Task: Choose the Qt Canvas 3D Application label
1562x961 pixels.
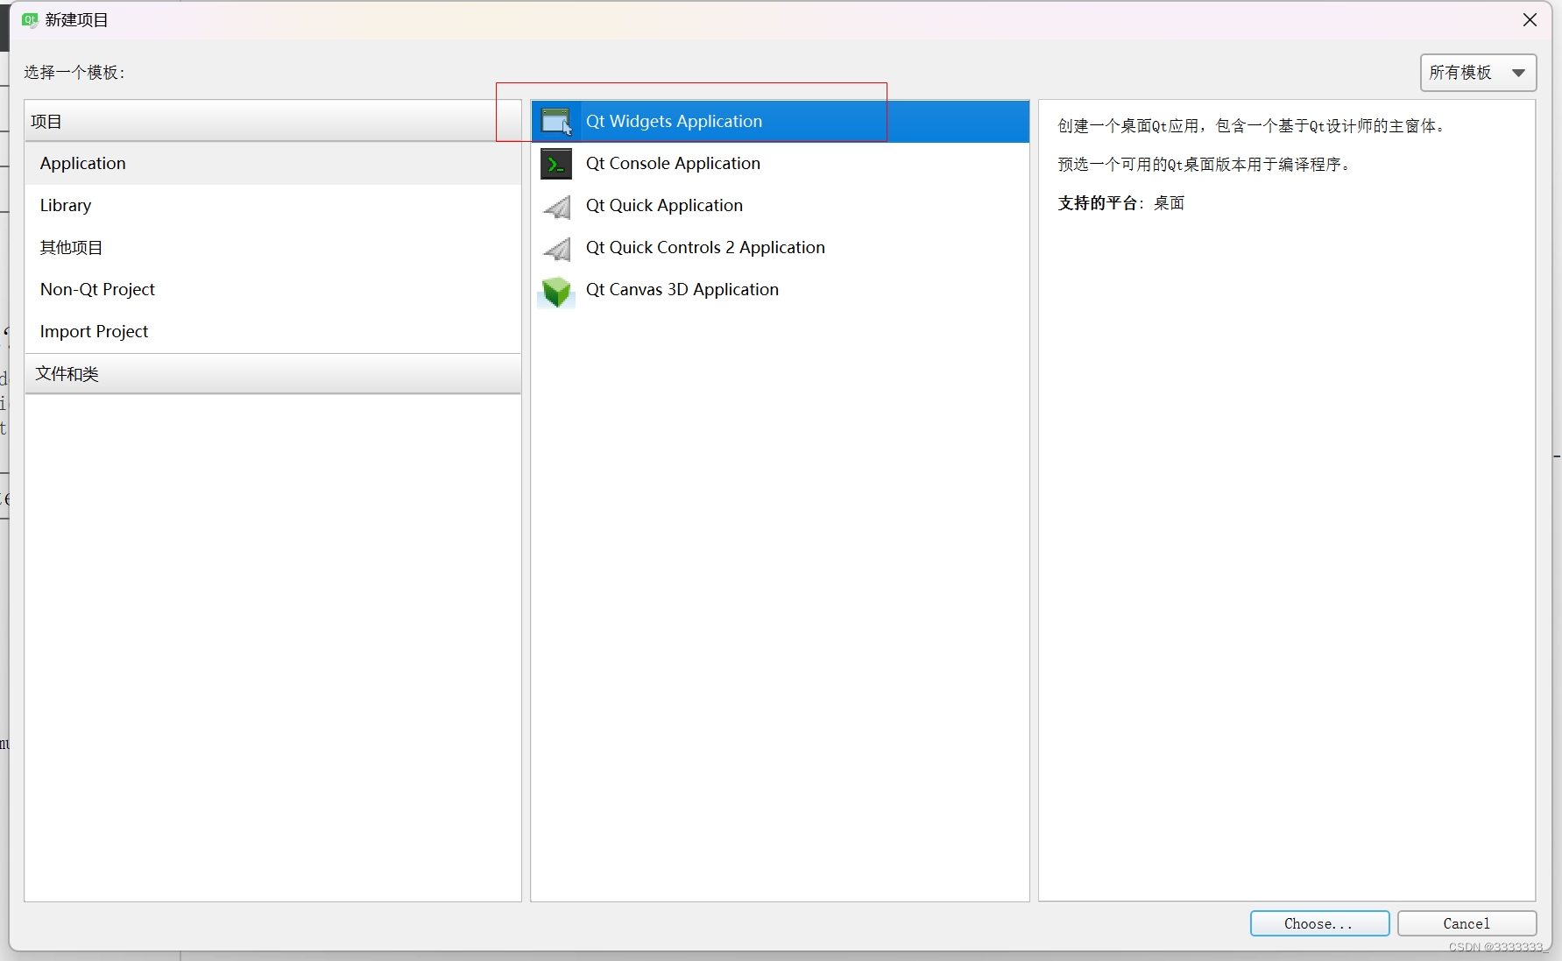Action: point(682,290)
